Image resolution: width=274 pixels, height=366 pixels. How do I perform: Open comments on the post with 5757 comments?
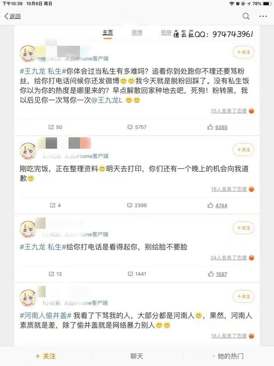pos(137,127)
